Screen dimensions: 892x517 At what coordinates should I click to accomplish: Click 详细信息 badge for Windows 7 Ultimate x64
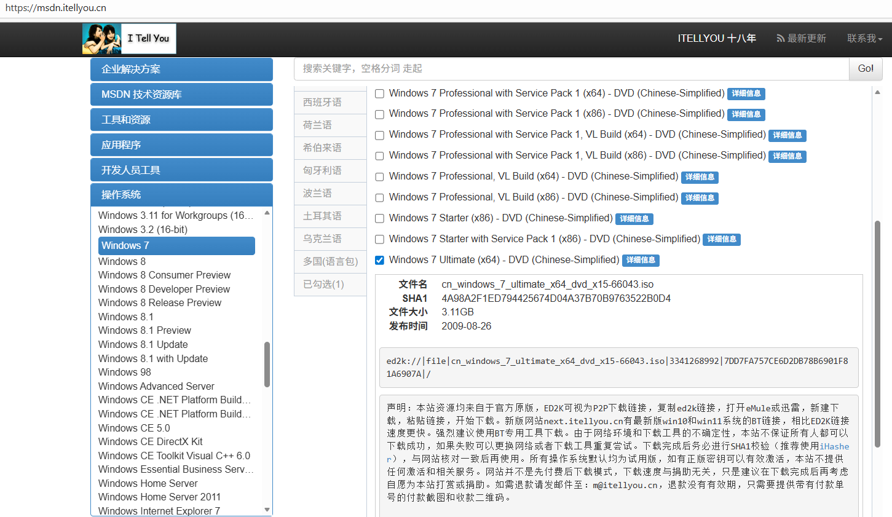[641, 260]
